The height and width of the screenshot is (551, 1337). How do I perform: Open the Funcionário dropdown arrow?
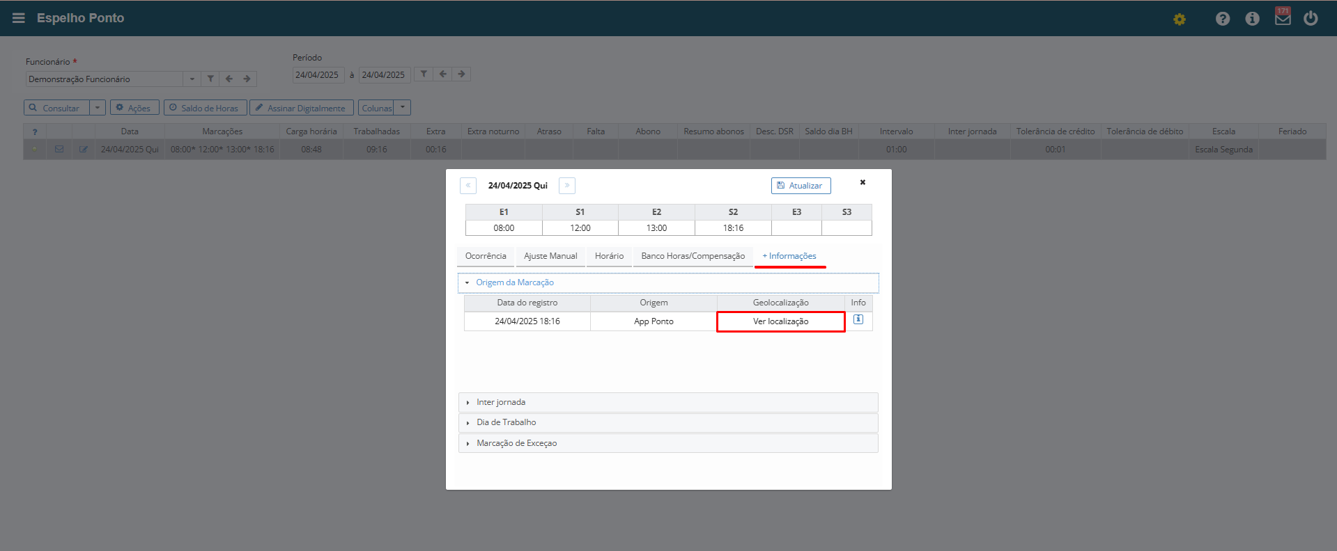[x=192, y=79]
